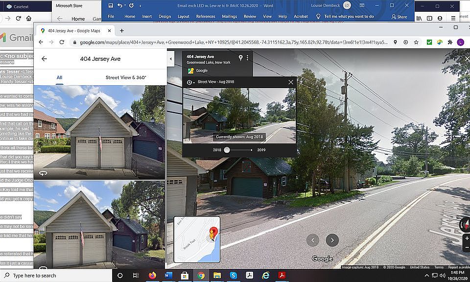This screenshot has height=282, width=470.
Task: Open the three-dot menu in the Street View card
Action: 247,58
